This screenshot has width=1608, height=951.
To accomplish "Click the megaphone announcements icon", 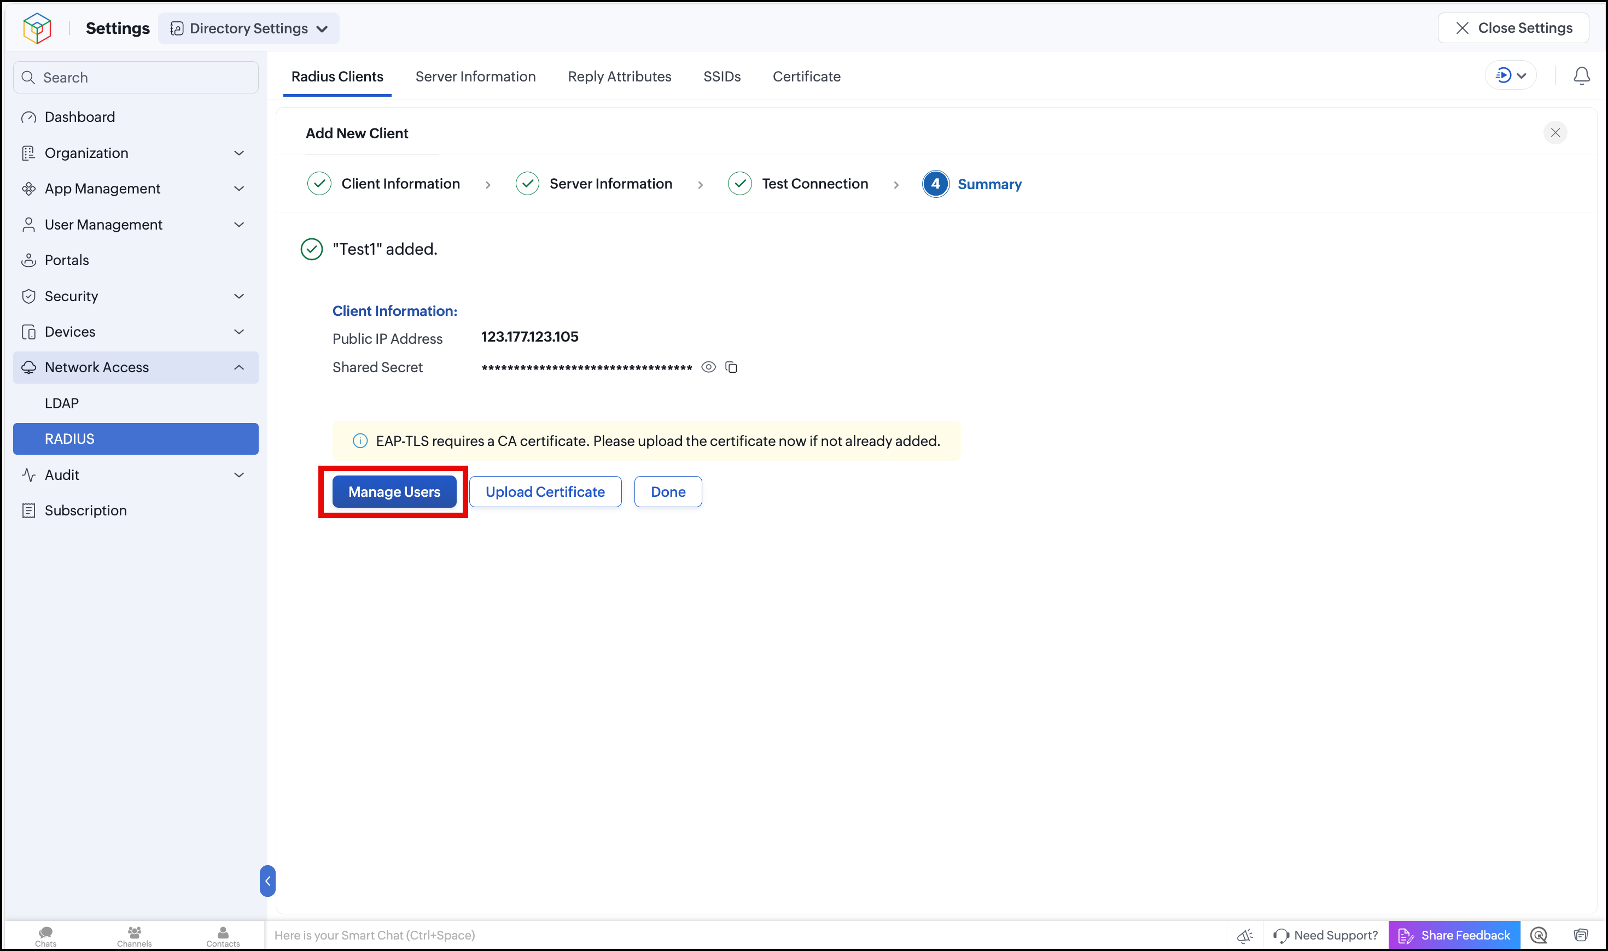I will [1245, 936].
